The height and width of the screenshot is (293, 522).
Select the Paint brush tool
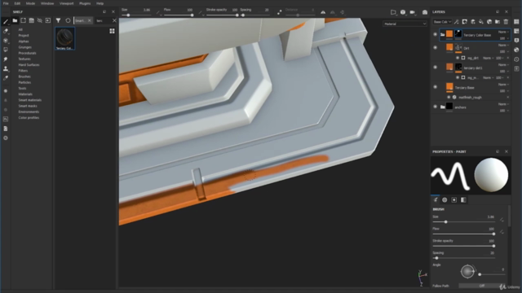6,22
